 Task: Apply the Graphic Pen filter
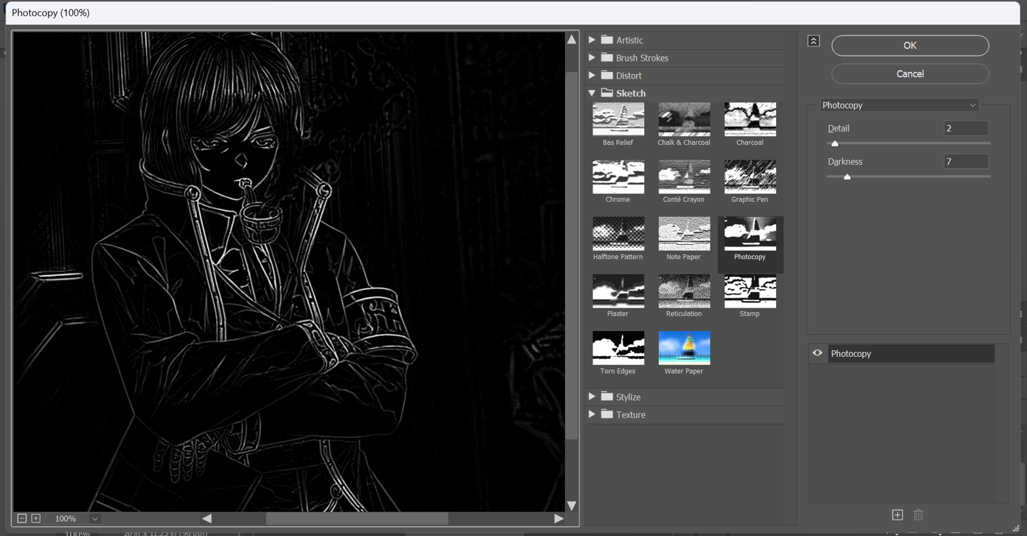coord(750,177)
